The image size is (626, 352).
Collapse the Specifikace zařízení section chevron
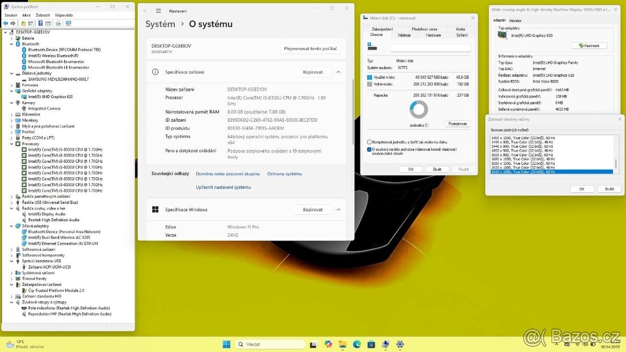[339, 72]
